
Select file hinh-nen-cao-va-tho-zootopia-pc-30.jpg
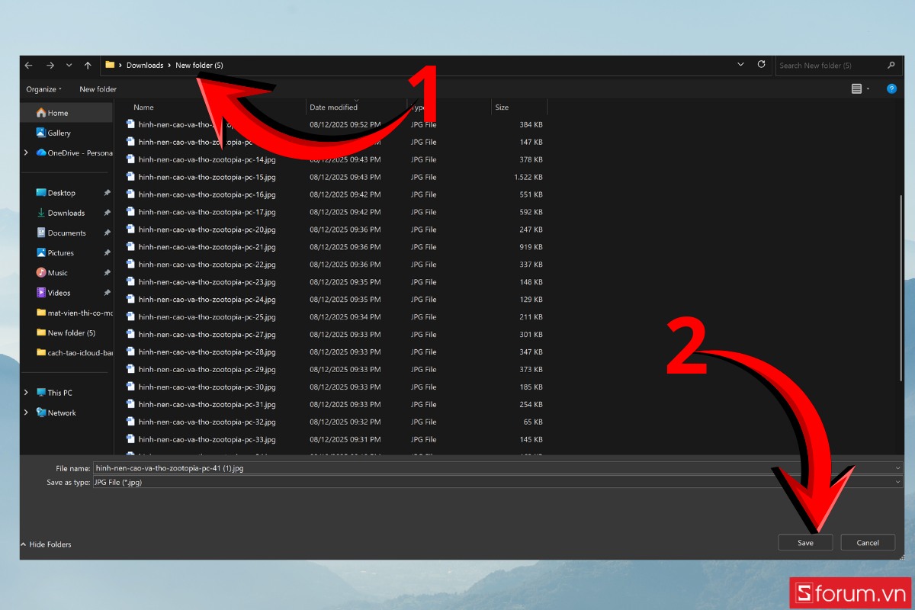pos(207,387)
